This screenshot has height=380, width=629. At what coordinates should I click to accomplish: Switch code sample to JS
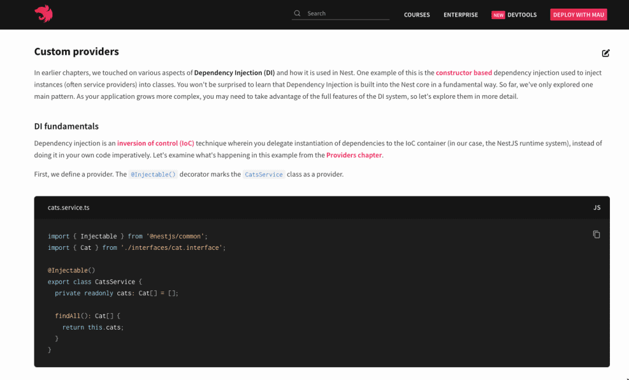597,207
